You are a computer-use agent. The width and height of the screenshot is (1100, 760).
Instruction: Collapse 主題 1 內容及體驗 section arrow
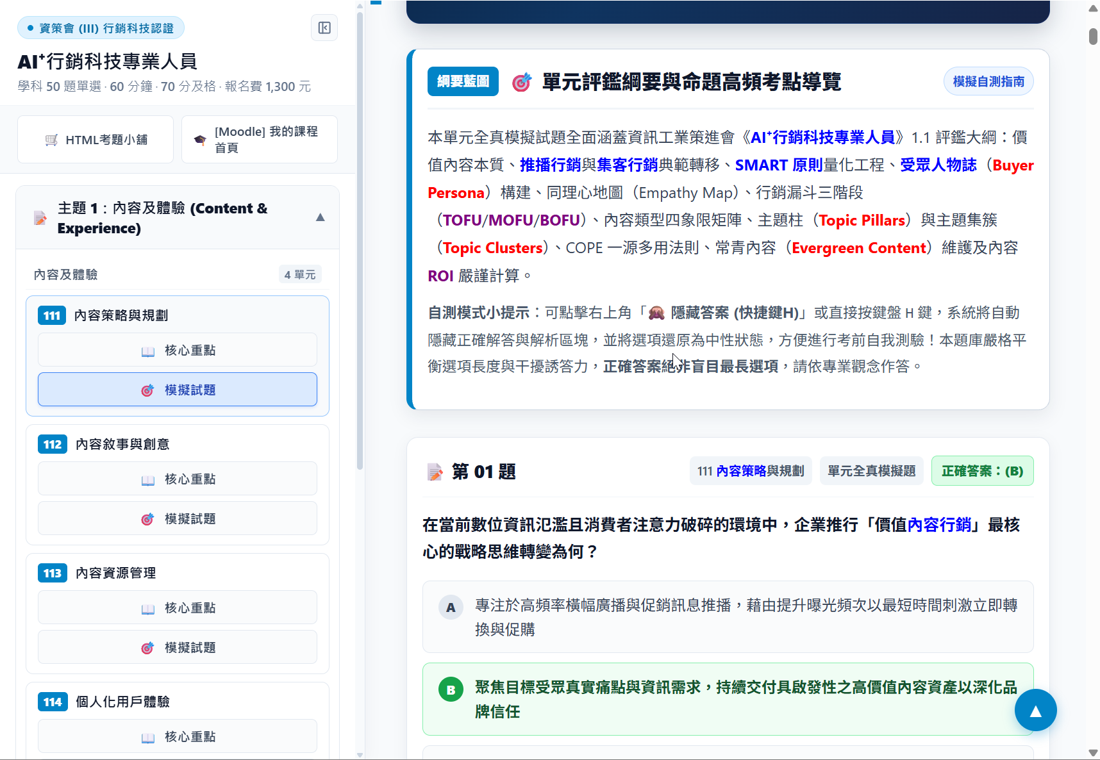click(321, 218)
